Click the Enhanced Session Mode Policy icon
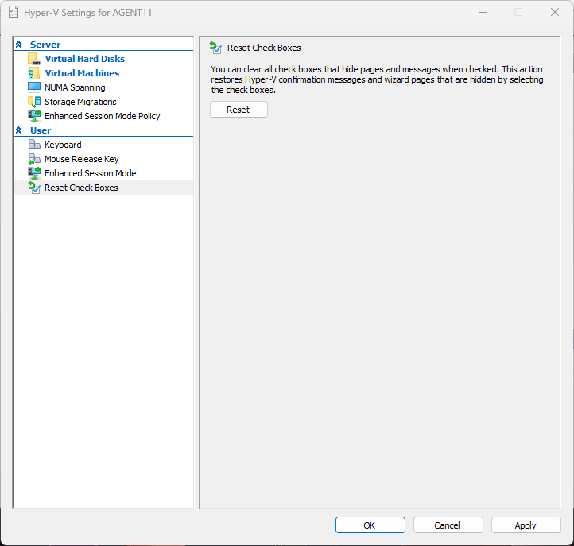Viewport: 574px width, 546px height. click(x=33, y=116)
